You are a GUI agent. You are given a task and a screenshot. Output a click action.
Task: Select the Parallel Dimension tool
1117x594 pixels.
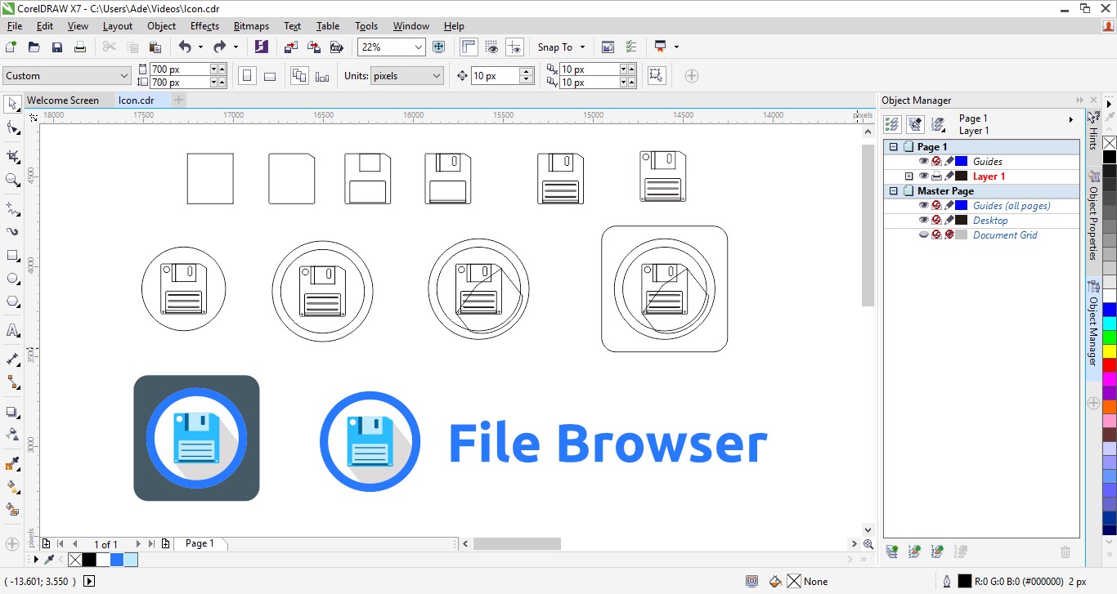tap(12, 360)
